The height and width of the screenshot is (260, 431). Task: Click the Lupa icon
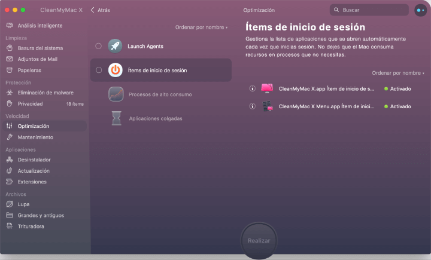tap(10, 204)
